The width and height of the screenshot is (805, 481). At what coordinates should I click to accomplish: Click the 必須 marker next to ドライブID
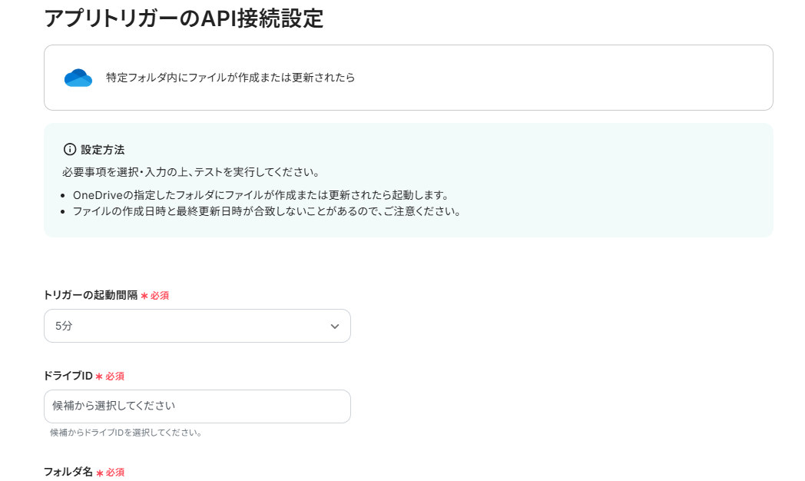point(114,377)
